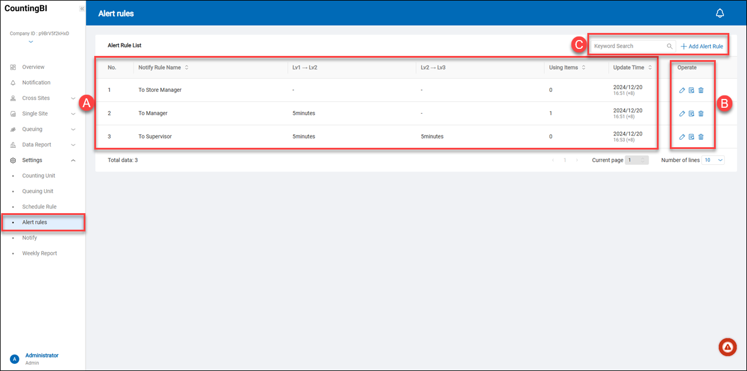This screenshot has width=747, height=371.
Task: Delete the To Supervisor alert rule
Action: click(701, 137)
